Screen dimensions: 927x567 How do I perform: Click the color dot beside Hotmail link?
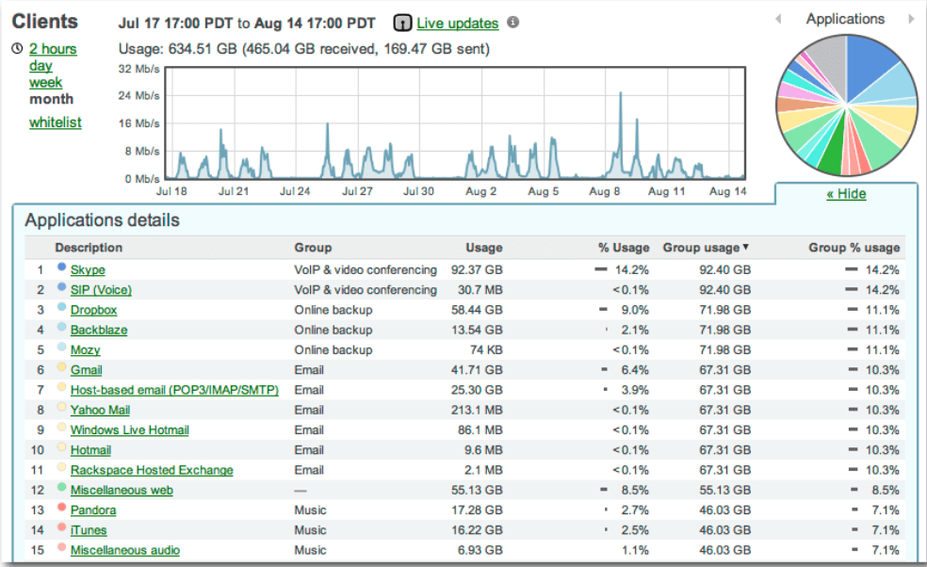coord(61,447)
